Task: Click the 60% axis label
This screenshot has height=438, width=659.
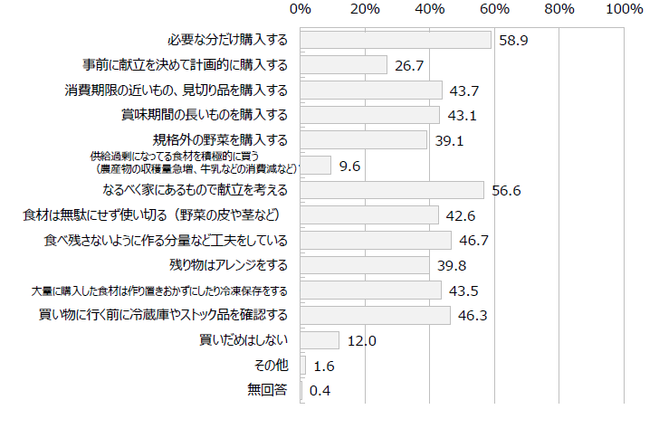Action: tap(495, 10)
